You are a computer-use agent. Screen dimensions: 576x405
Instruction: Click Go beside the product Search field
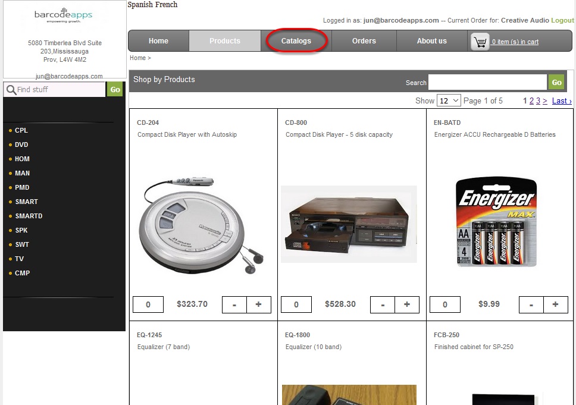click(556, 82)
